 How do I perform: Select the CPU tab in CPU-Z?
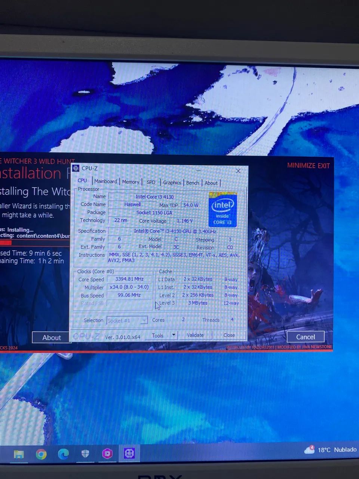click(82, 180)
